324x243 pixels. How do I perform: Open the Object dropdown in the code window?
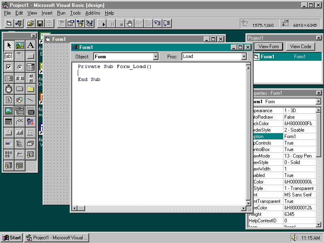click(x=156, y=56)
